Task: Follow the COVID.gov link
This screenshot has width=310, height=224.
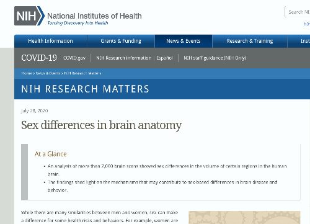Action: click(x=74, y=58)
